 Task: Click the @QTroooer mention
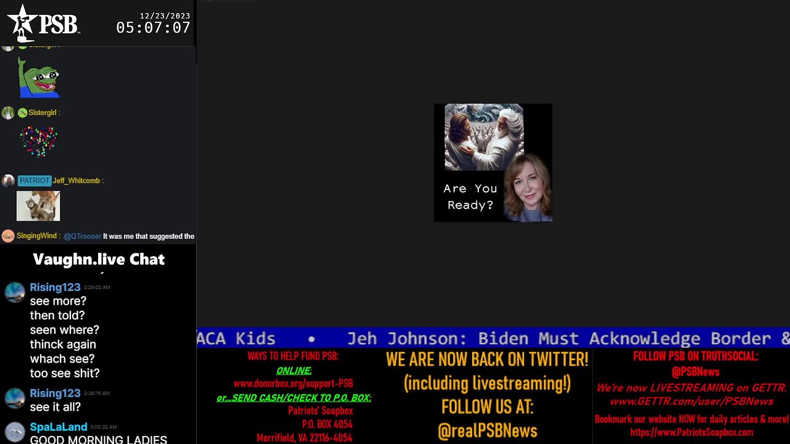[82, 236]
